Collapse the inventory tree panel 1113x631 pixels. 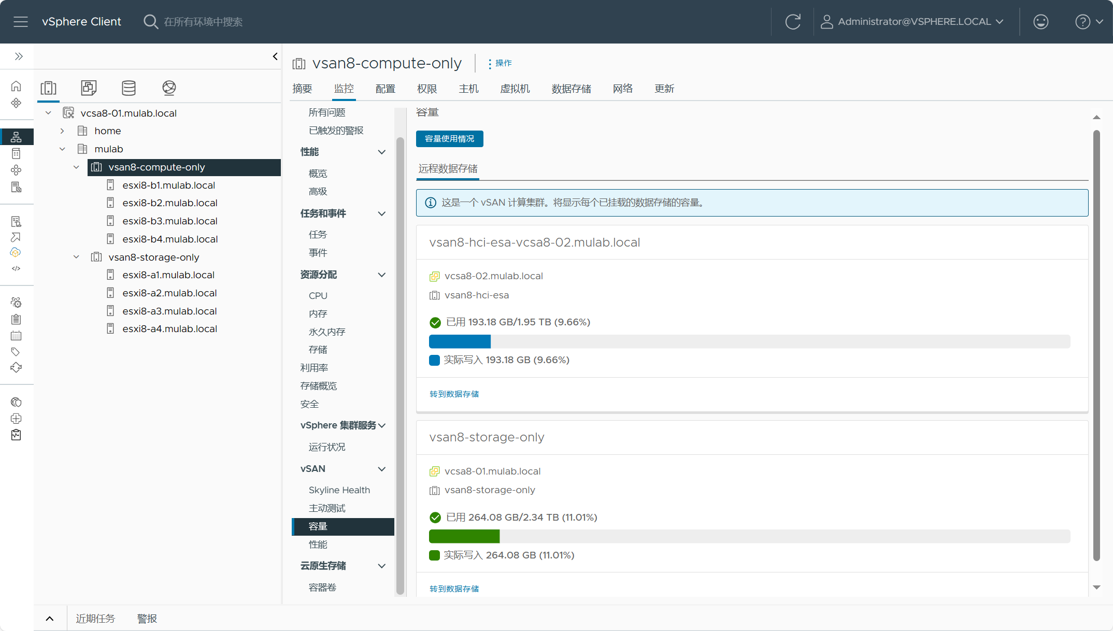(275, 56)
